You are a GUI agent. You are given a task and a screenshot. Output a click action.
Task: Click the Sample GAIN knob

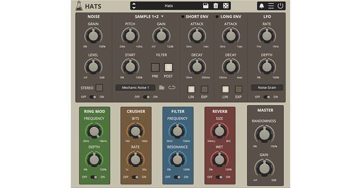click(x=161, y=36)
